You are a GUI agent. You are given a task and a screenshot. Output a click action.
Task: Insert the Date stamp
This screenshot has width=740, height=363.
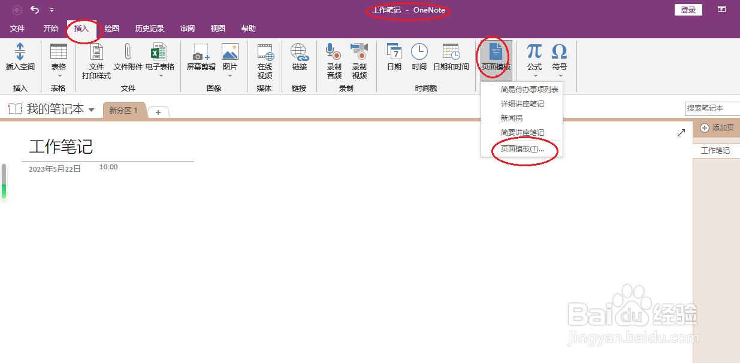point(394,52)
